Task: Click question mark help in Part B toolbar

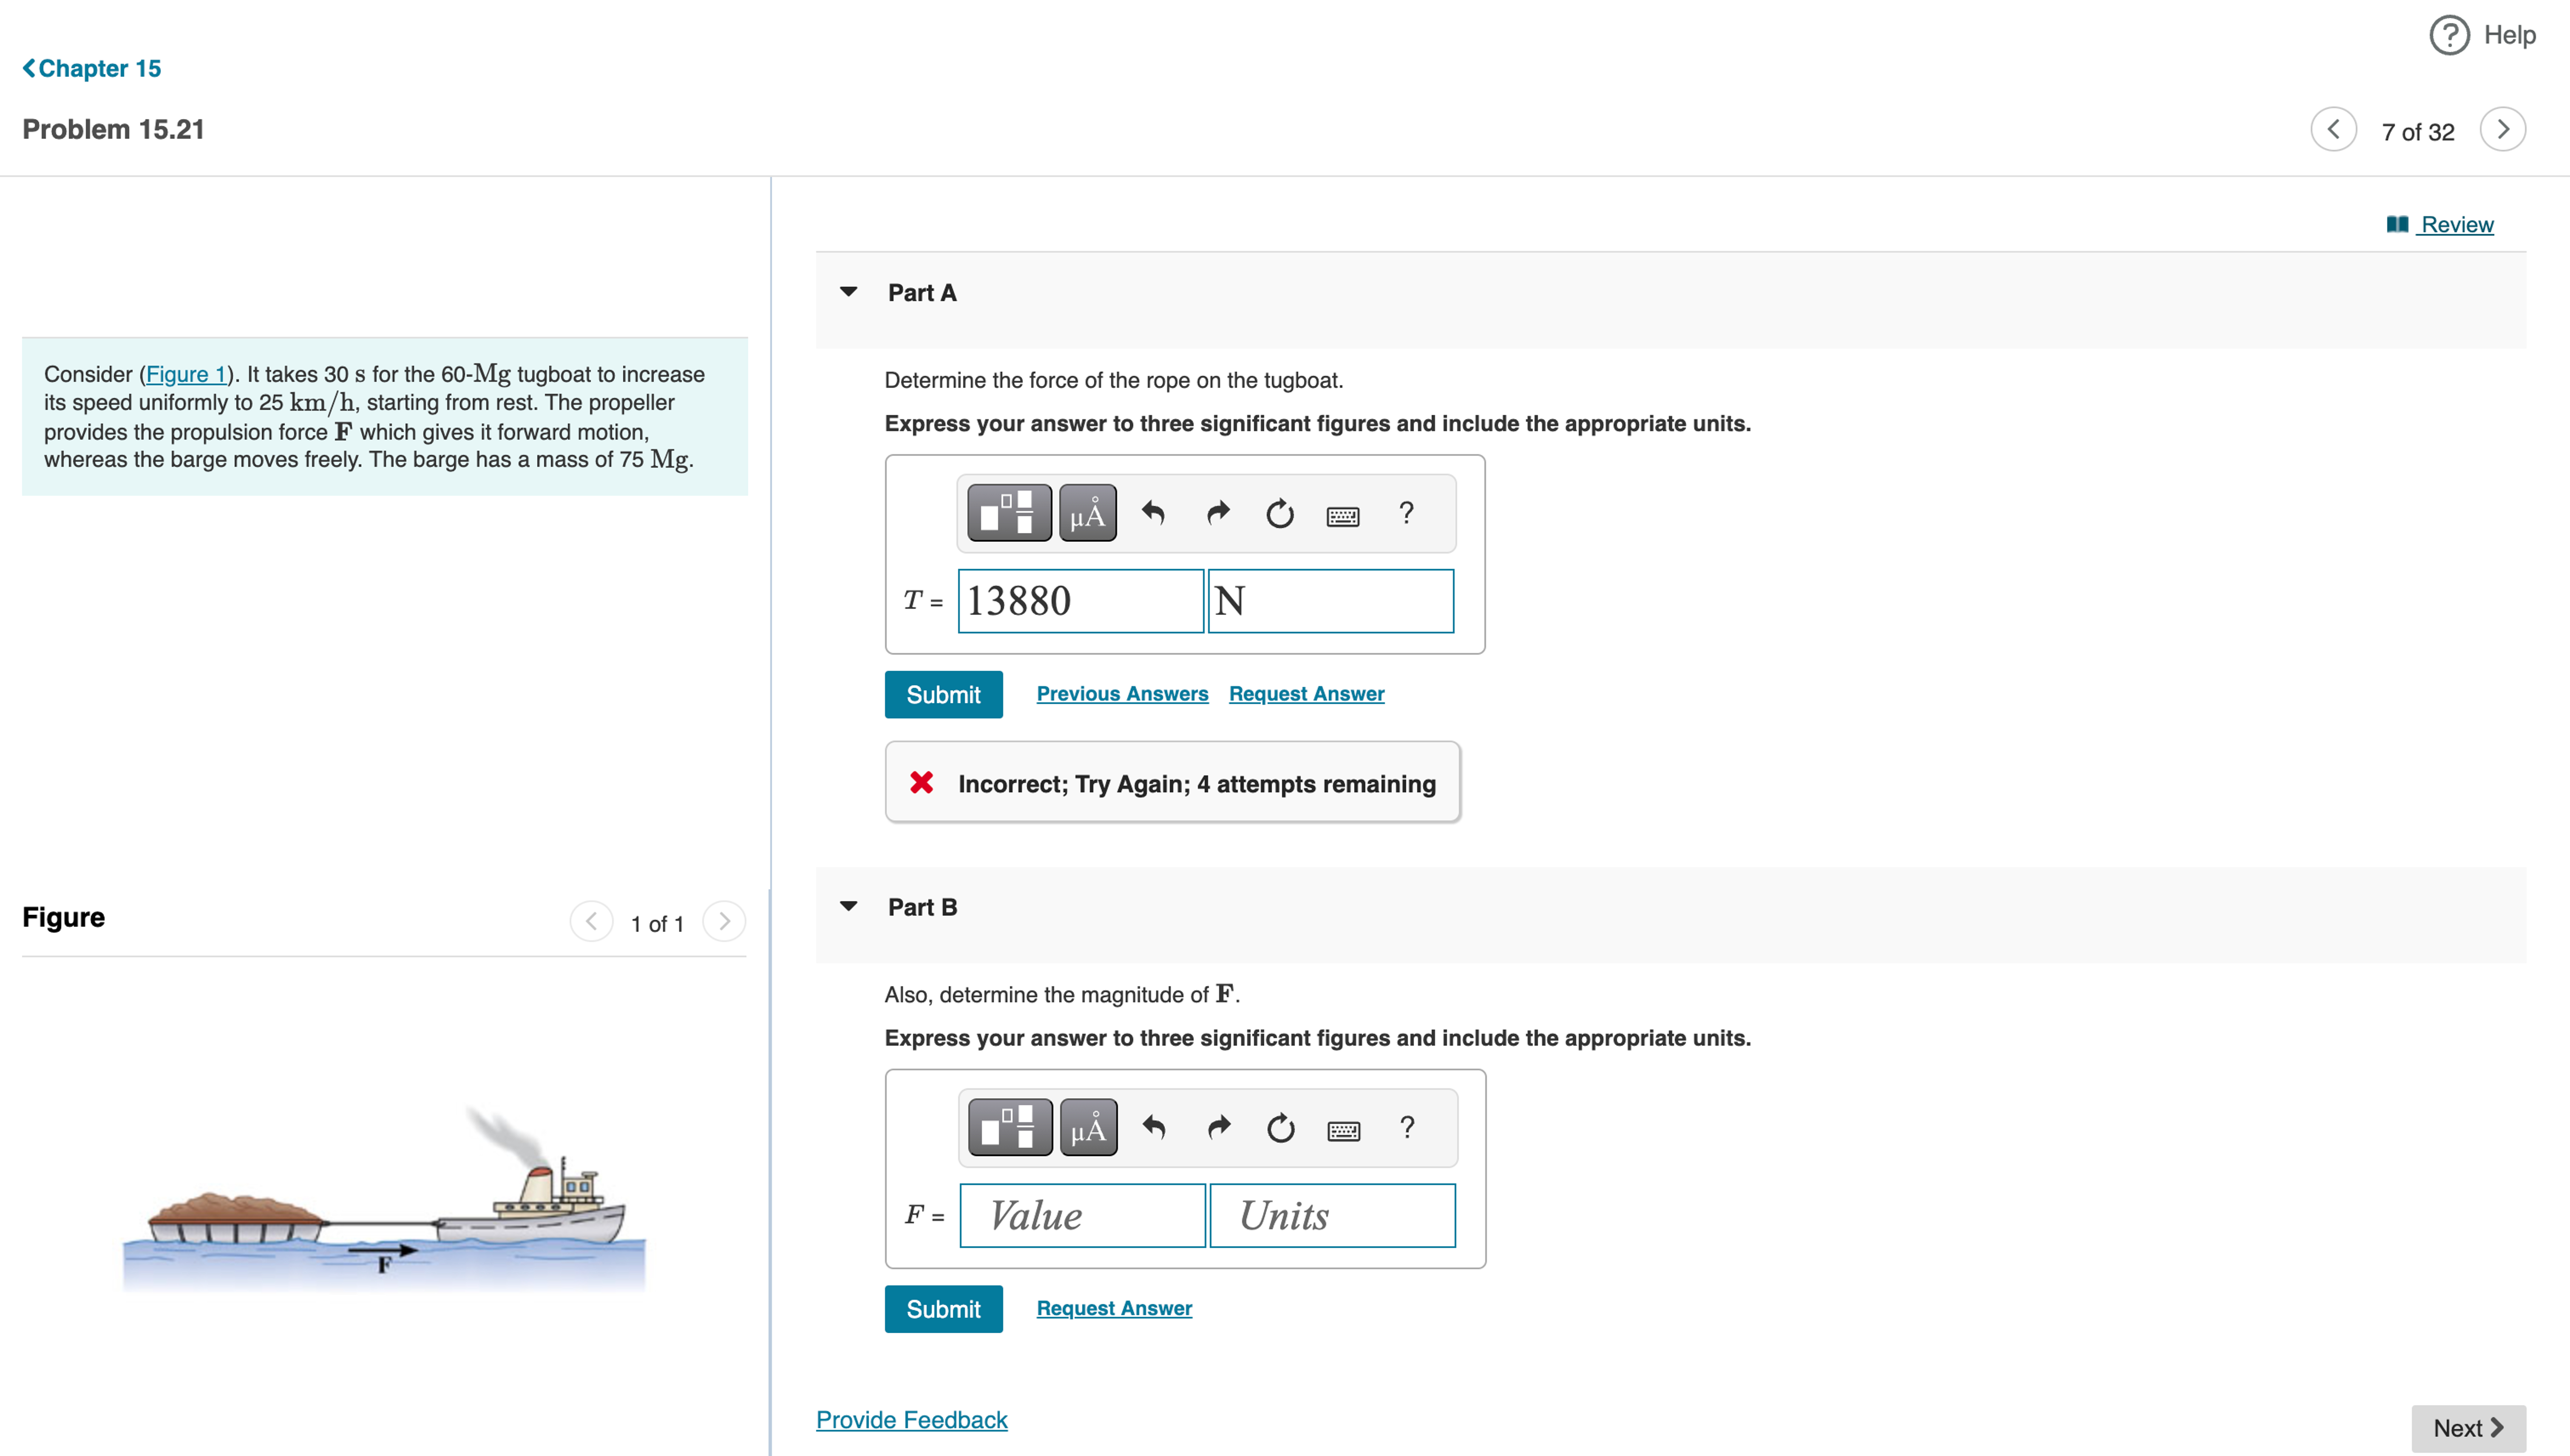Action: [x=1407, y=1127]
